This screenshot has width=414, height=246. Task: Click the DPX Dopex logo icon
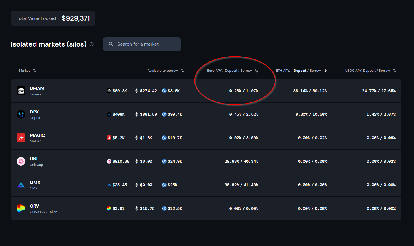(21, 114)
